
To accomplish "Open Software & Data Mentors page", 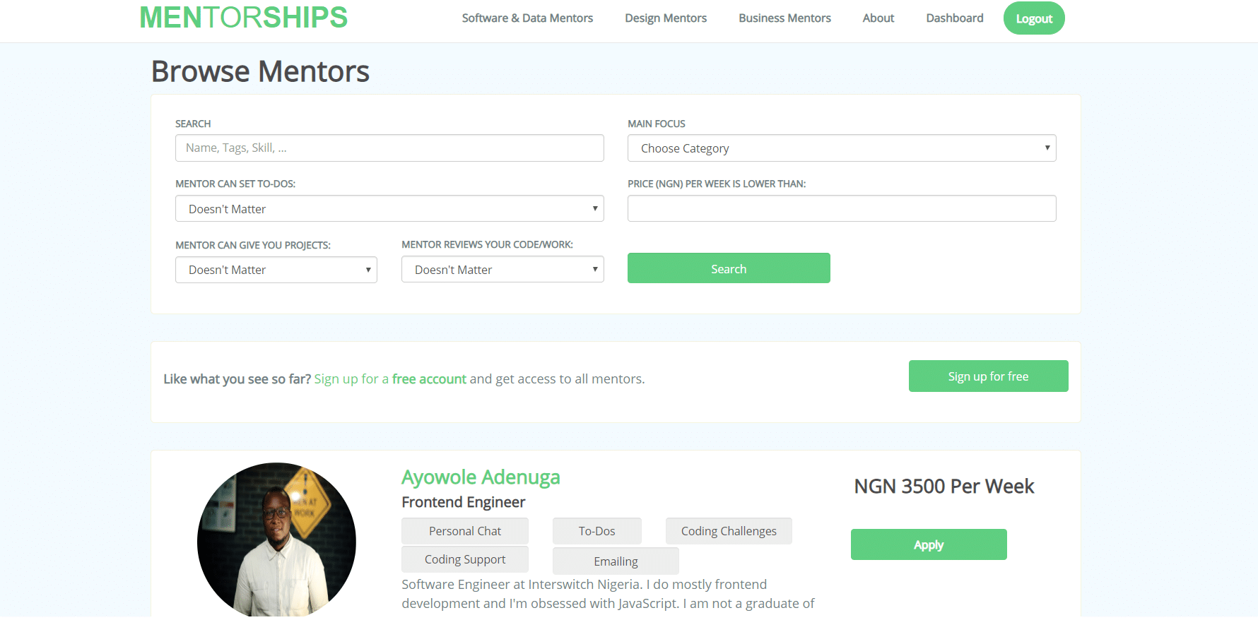I will click(527, 18).
